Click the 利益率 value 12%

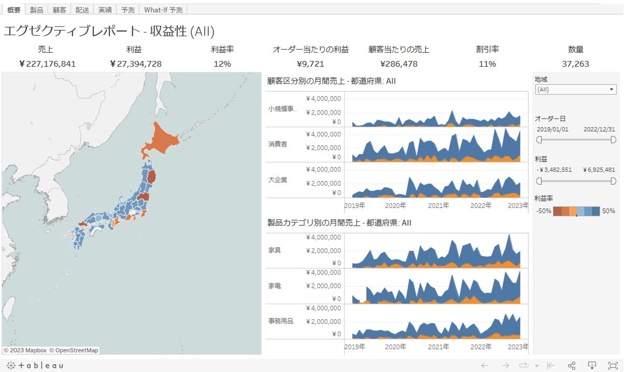[222, 64]
